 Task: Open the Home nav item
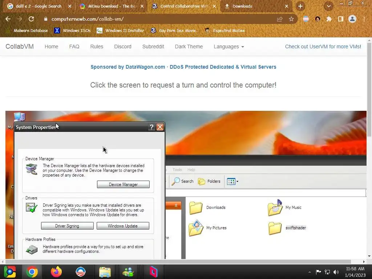click(x=51, y=46)
